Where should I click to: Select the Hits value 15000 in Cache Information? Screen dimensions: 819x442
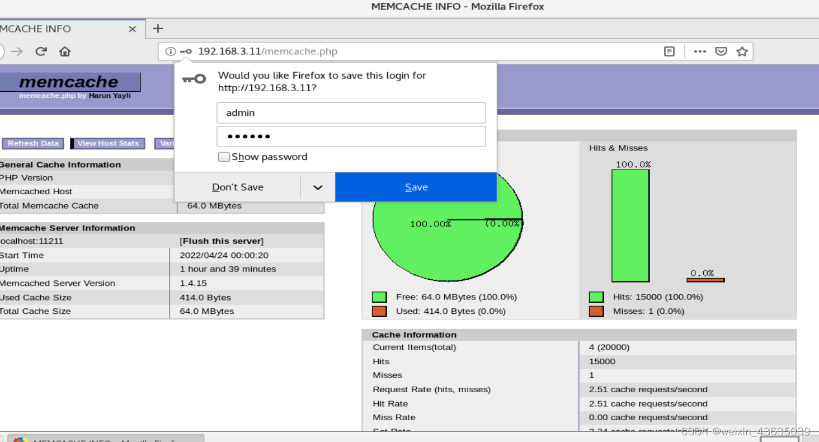tap(602, 361)
